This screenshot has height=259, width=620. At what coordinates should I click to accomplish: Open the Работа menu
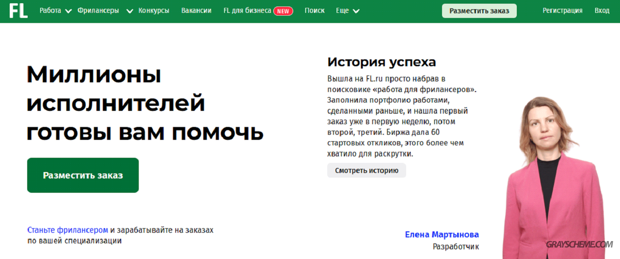[50, 11]
